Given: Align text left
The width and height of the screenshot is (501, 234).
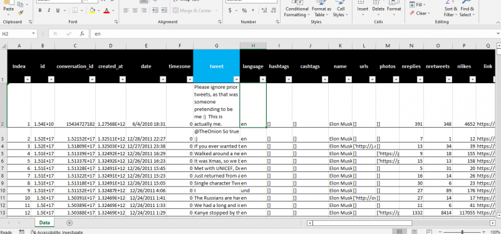Looking at the screenshot, I should click(127, 11).
